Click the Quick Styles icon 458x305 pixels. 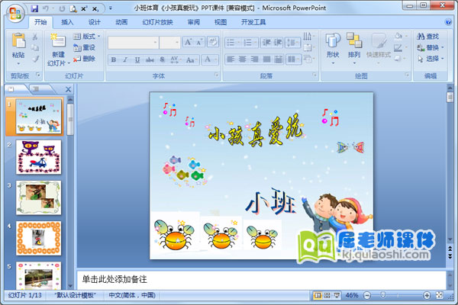click(379, 41)
